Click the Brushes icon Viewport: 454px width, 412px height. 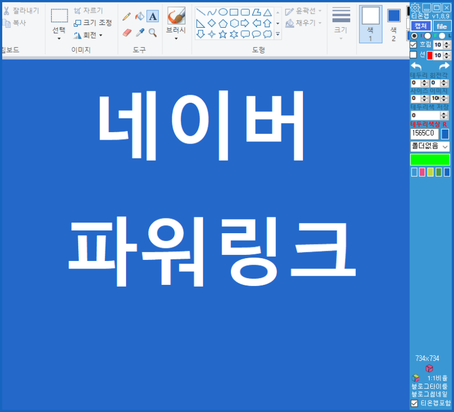coord(176,16)
